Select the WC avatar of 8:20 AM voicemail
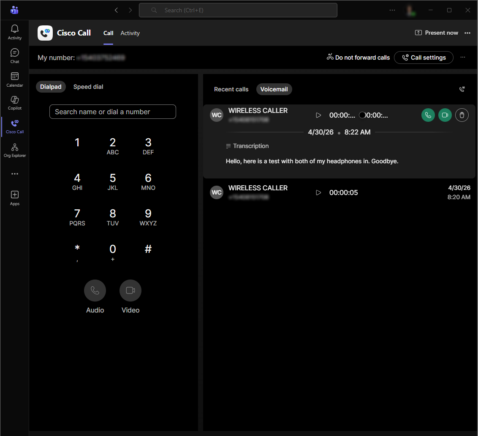The height and width of the screenshot is (436, 478). click(217, 192)
